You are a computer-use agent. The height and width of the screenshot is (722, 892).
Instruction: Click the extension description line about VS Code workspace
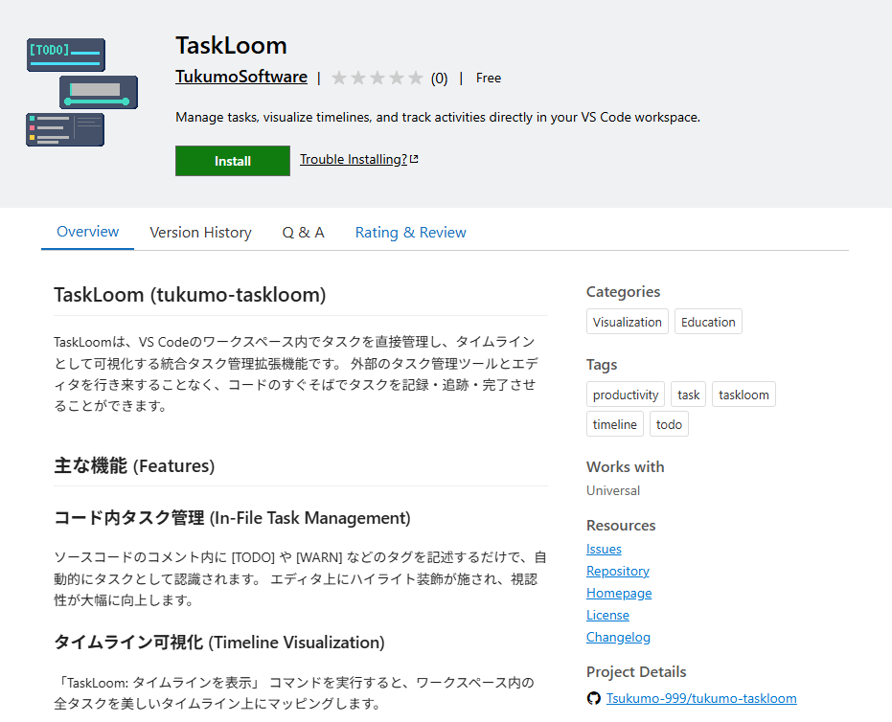438,117
